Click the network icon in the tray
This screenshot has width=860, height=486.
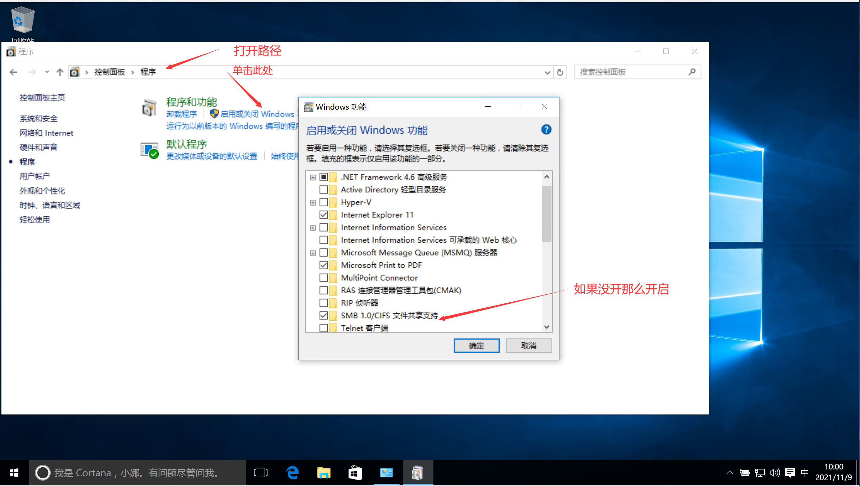pyautogui.click(x=760, y=473)
